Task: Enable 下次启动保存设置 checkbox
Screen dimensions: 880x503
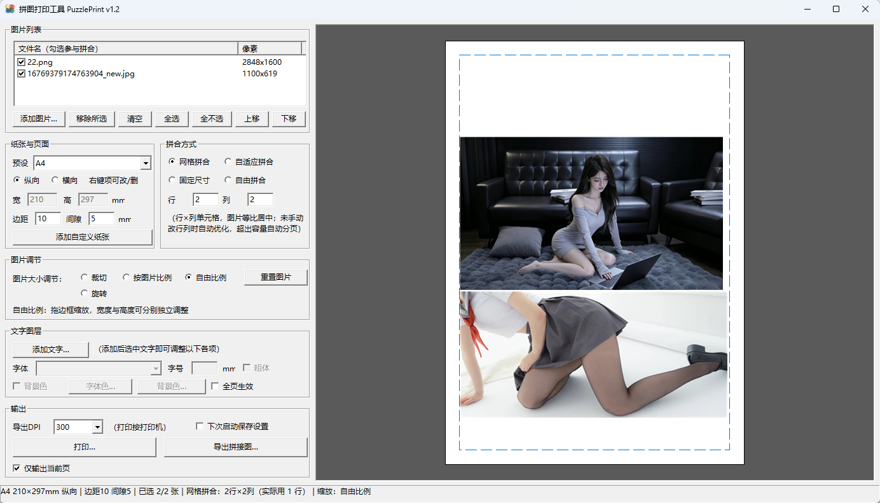Action: click(200, 426)
